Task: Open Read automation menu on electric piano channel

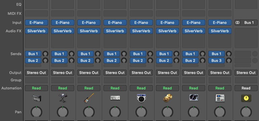Action: point(37,88)
